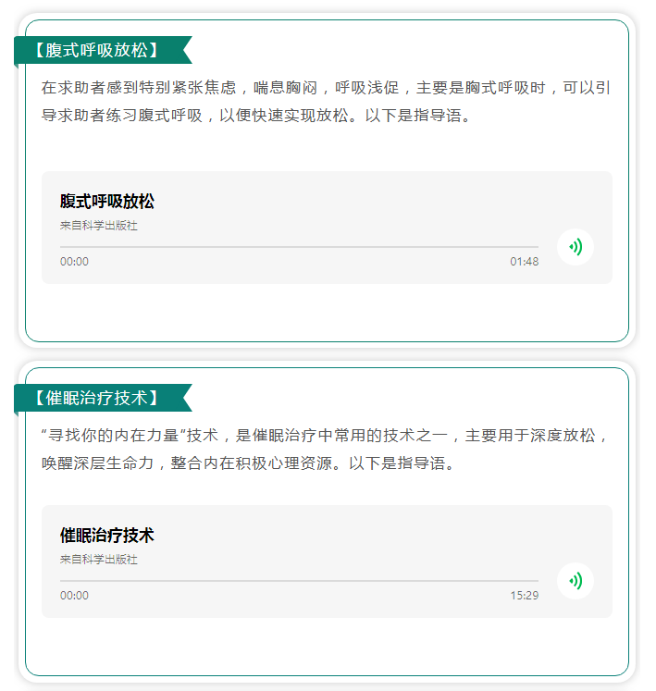This screenshot has width=656, height=691.
Task: Play the 腹式呼吸放松 audio clip
Action: pyautogui.click(x=575, y=247)
